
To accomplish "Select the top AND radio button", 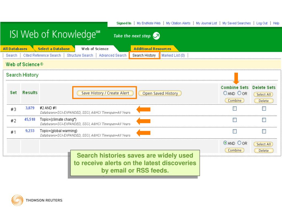I will 225,93.
